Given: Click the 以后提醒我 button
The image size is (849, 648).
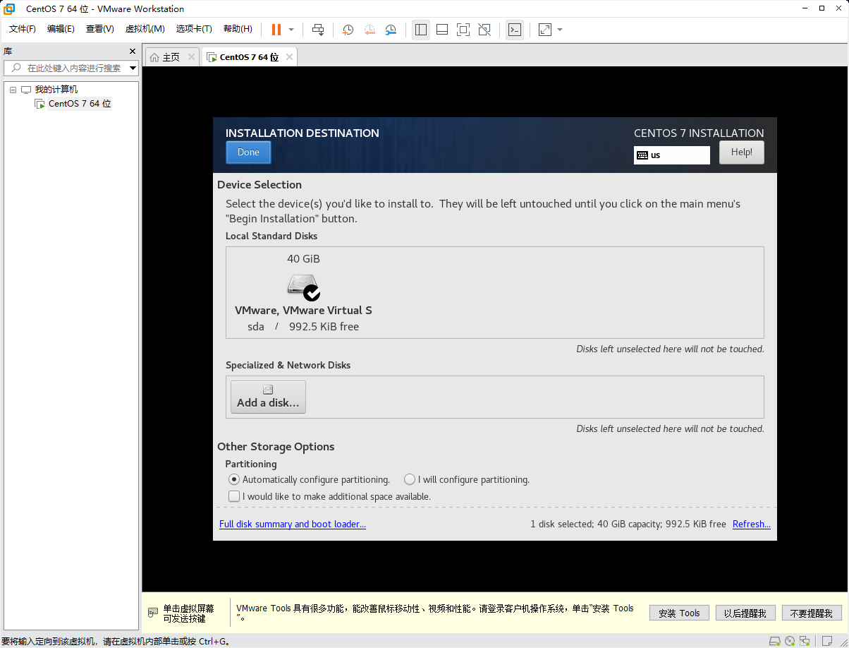Looking at the screenshot, I should pos(745,613).
